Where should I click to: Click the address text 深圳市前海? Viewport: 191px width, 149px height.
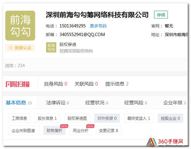tap(176, 35)
